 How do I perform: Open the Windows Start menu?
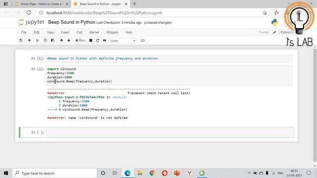[x=6, y=173]
